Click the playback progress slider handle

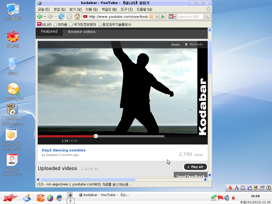point(96,136)
